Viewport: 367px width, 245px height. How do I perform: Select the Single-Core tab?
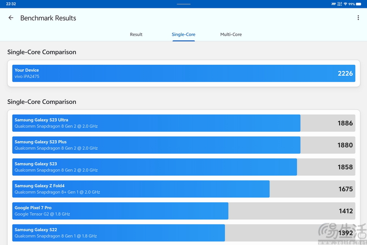(183, 34)
